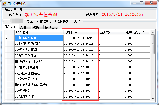This screenshot has width=159, height=105.
Task: Sort by 账户余额(分) column header
Action: (x=137, y=32)
